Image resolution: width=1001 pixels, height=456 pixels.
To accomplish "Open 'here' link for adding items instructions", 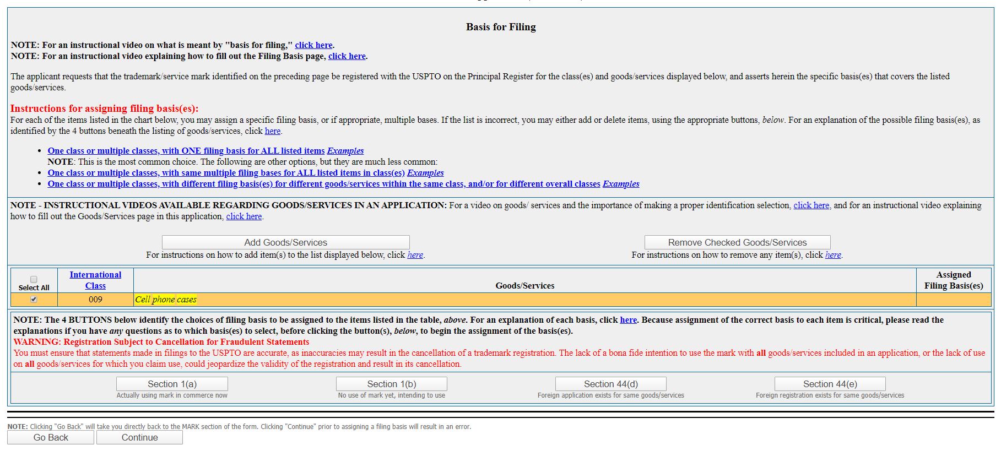I will (x=415, y=255).
